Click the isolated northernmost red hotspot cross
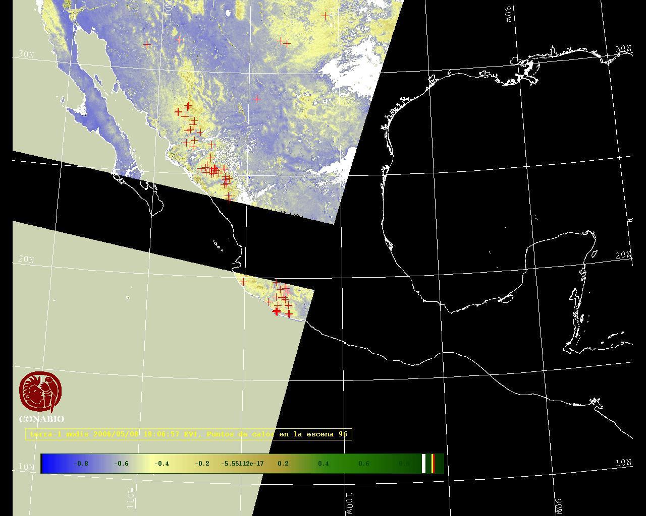Viewport: 646px width, 516px height. 326,16
